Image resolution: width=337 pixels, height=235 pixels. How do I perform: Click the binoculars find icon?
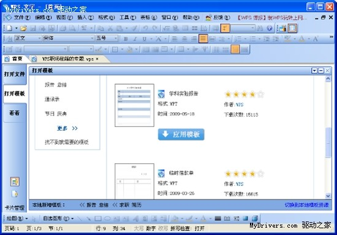point(260,28)
